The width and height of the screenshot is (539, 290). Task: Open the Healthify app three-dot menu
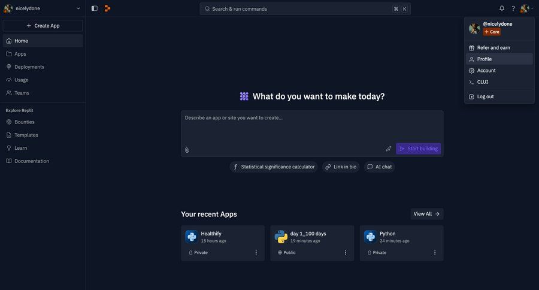tap(256, 252)
